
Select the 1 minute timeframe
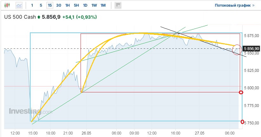pyautogui.click(x=32, y=5)
